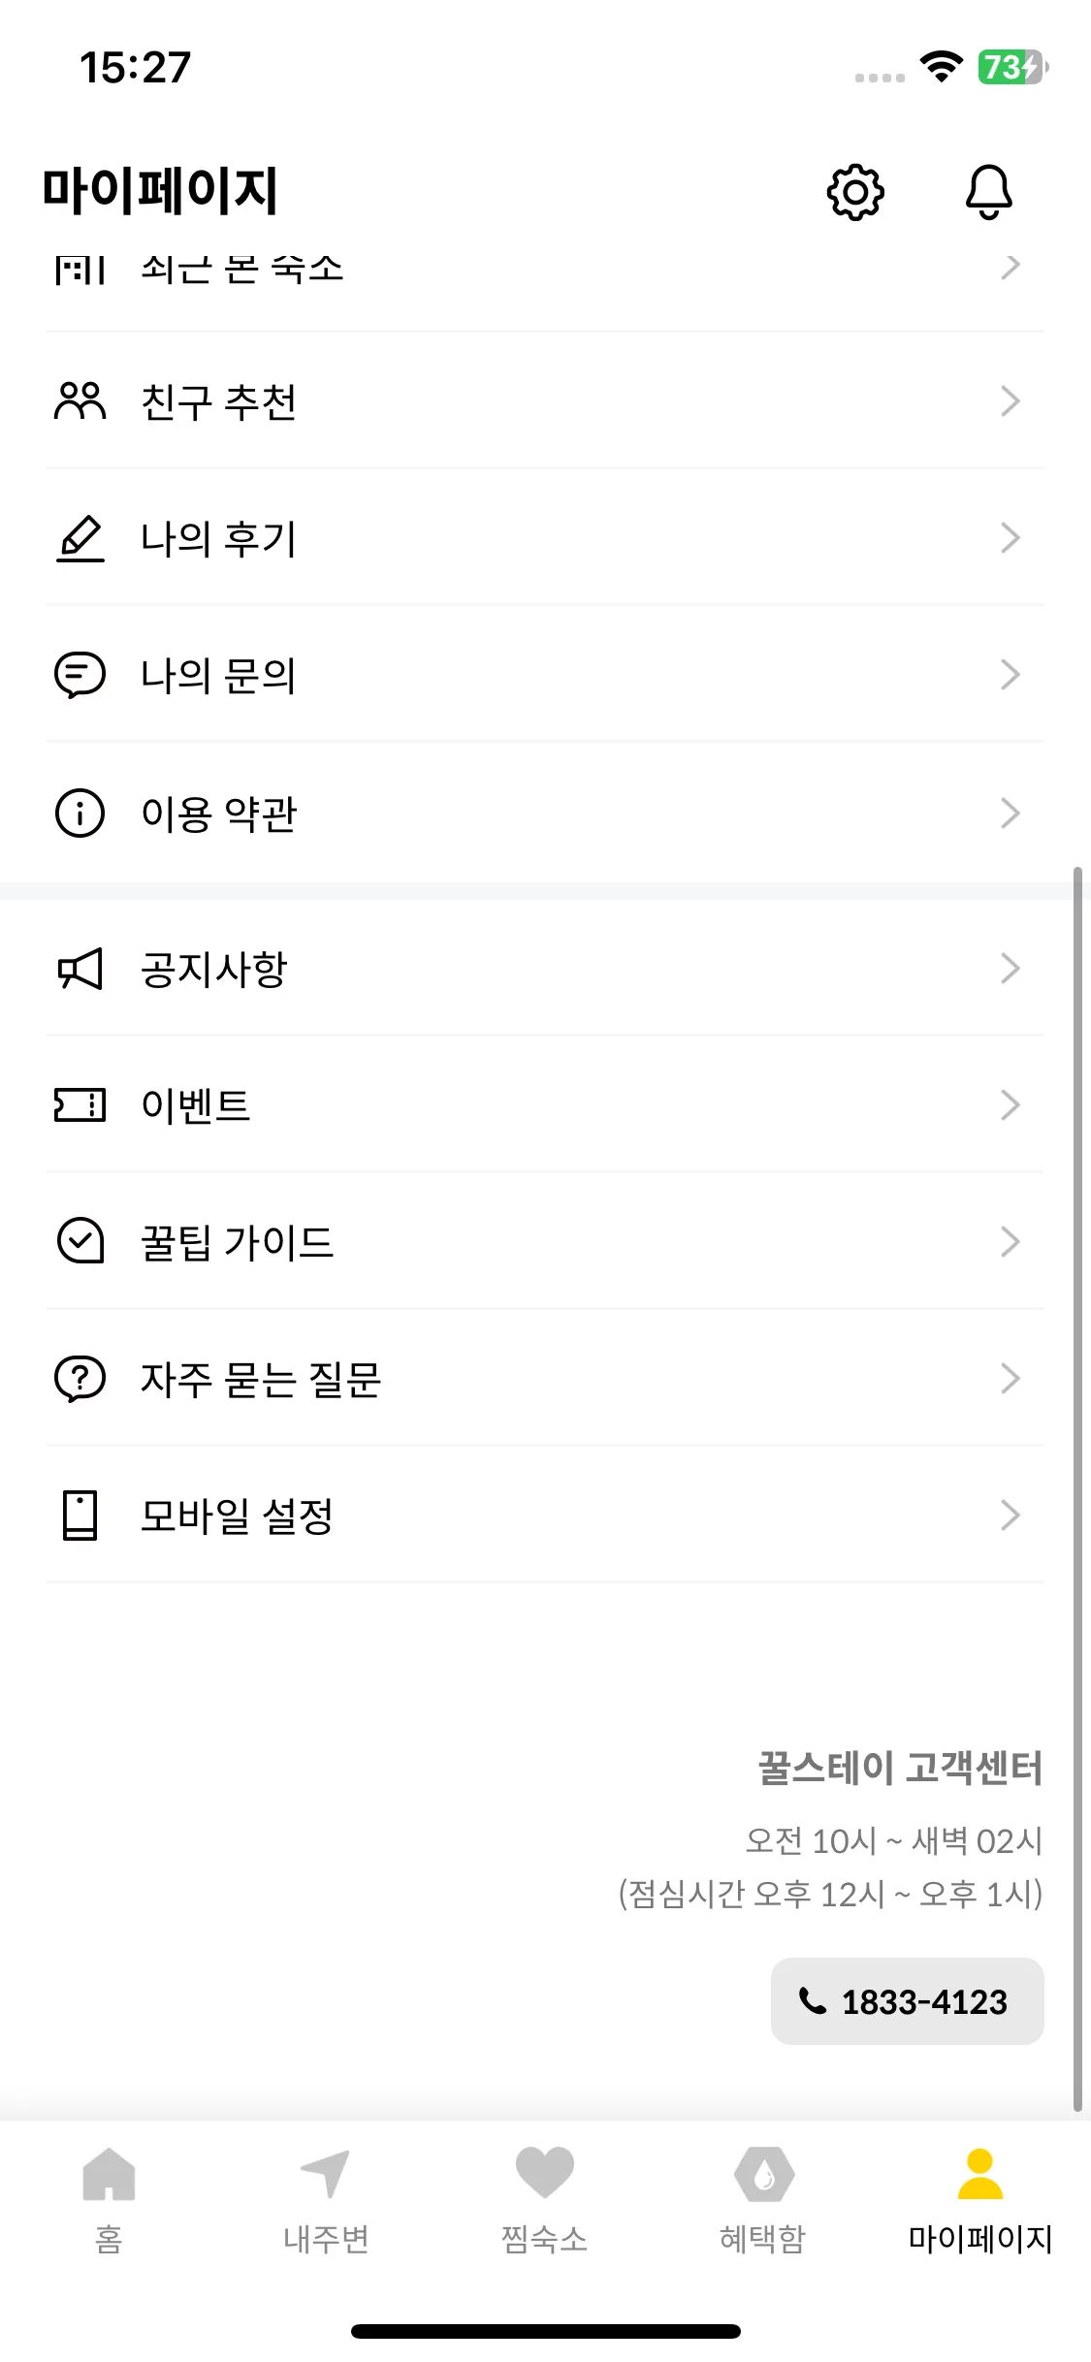Tap the megaphone icon for 공지사항
The width and height of the screenshot is (1091, 2362).
[x=80, y=969]
